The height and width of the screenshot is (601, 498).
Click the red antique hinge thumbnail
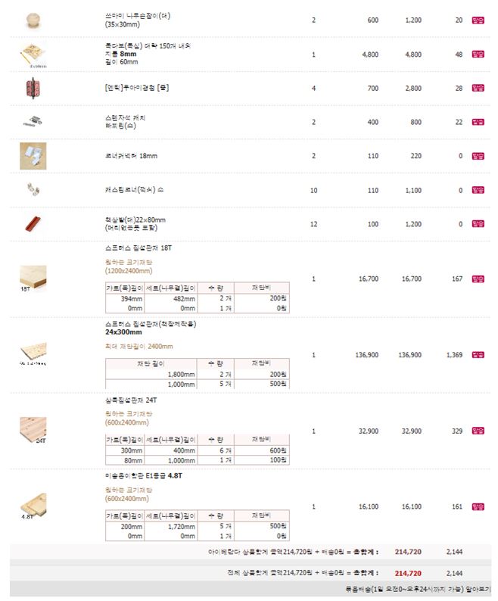(33, 88)
